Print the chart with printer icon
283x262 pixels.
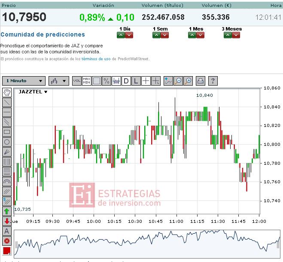tap(201, 80)
